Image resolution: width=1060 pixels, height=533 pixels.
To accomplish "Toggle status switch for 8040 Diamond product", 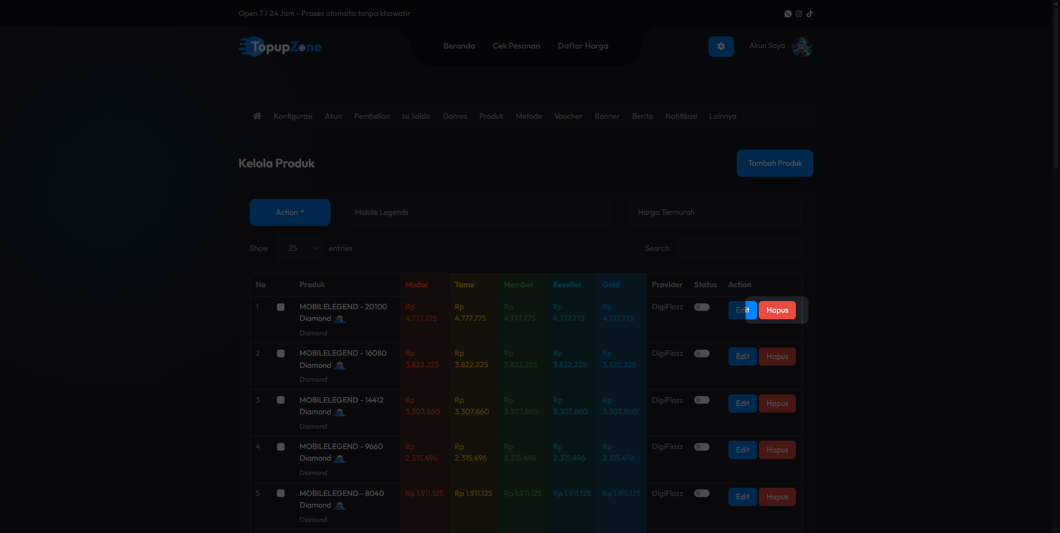I will click(702, 493).
